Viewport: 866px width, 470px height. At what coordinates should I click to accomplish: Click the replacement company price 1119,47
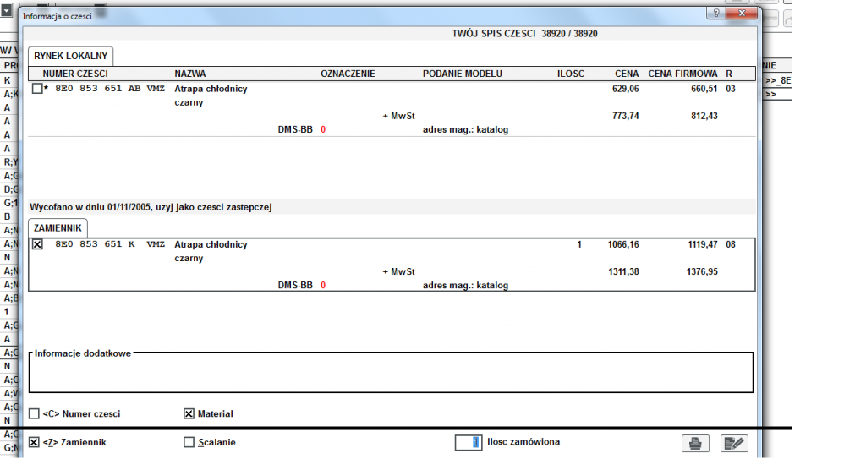(702, 244)
